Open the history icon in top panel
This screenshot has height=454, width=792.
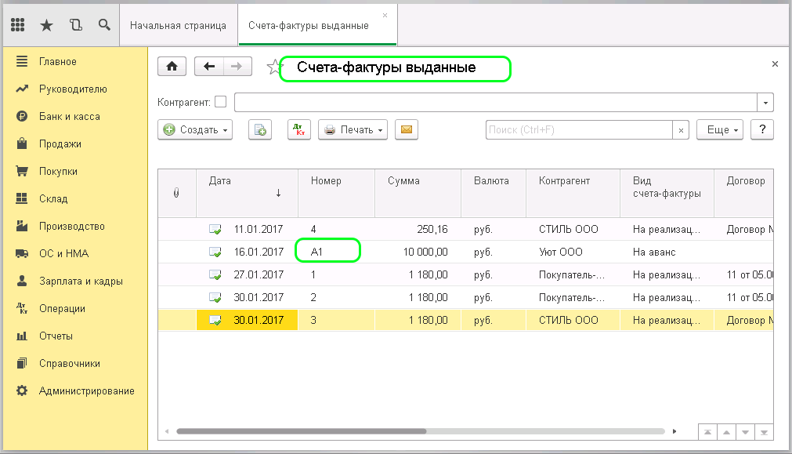[x=75, y=25]
